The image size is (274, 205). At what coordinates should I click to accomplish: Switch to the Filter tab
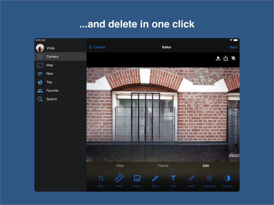pyautogui.click(x=120, y=166)
